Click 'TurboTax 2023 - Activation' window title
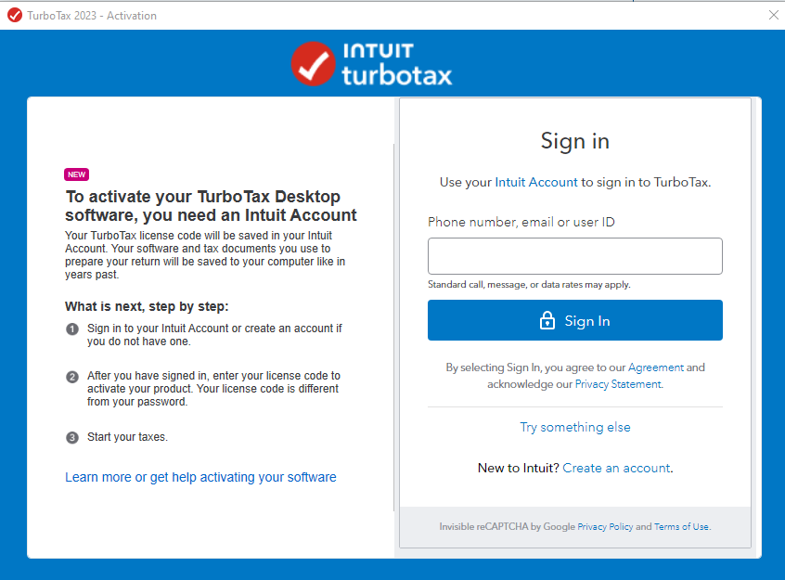The height and width of the screenshot is (580, 785). (92, 16)
